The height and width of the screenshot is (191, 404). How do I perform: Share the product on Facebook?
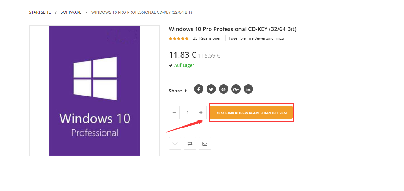(x=199, y=89)
